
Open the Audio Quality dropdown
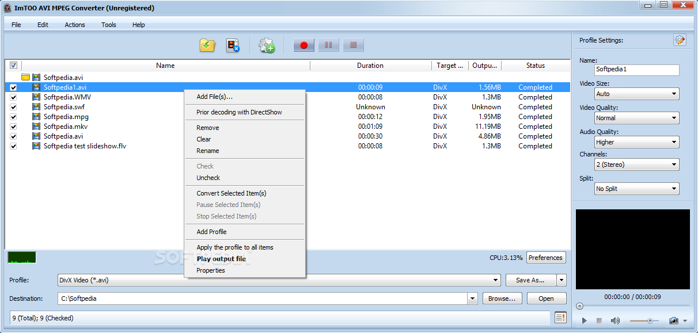(636, 142)
